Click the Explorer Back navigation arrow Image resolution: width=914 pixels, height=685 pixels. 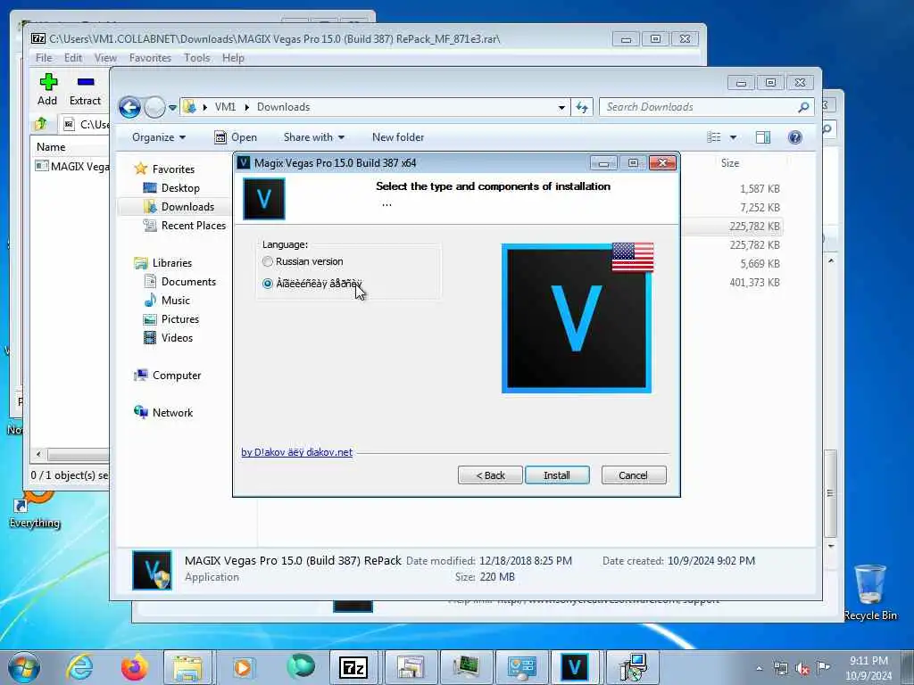click(x=129, y=107)
